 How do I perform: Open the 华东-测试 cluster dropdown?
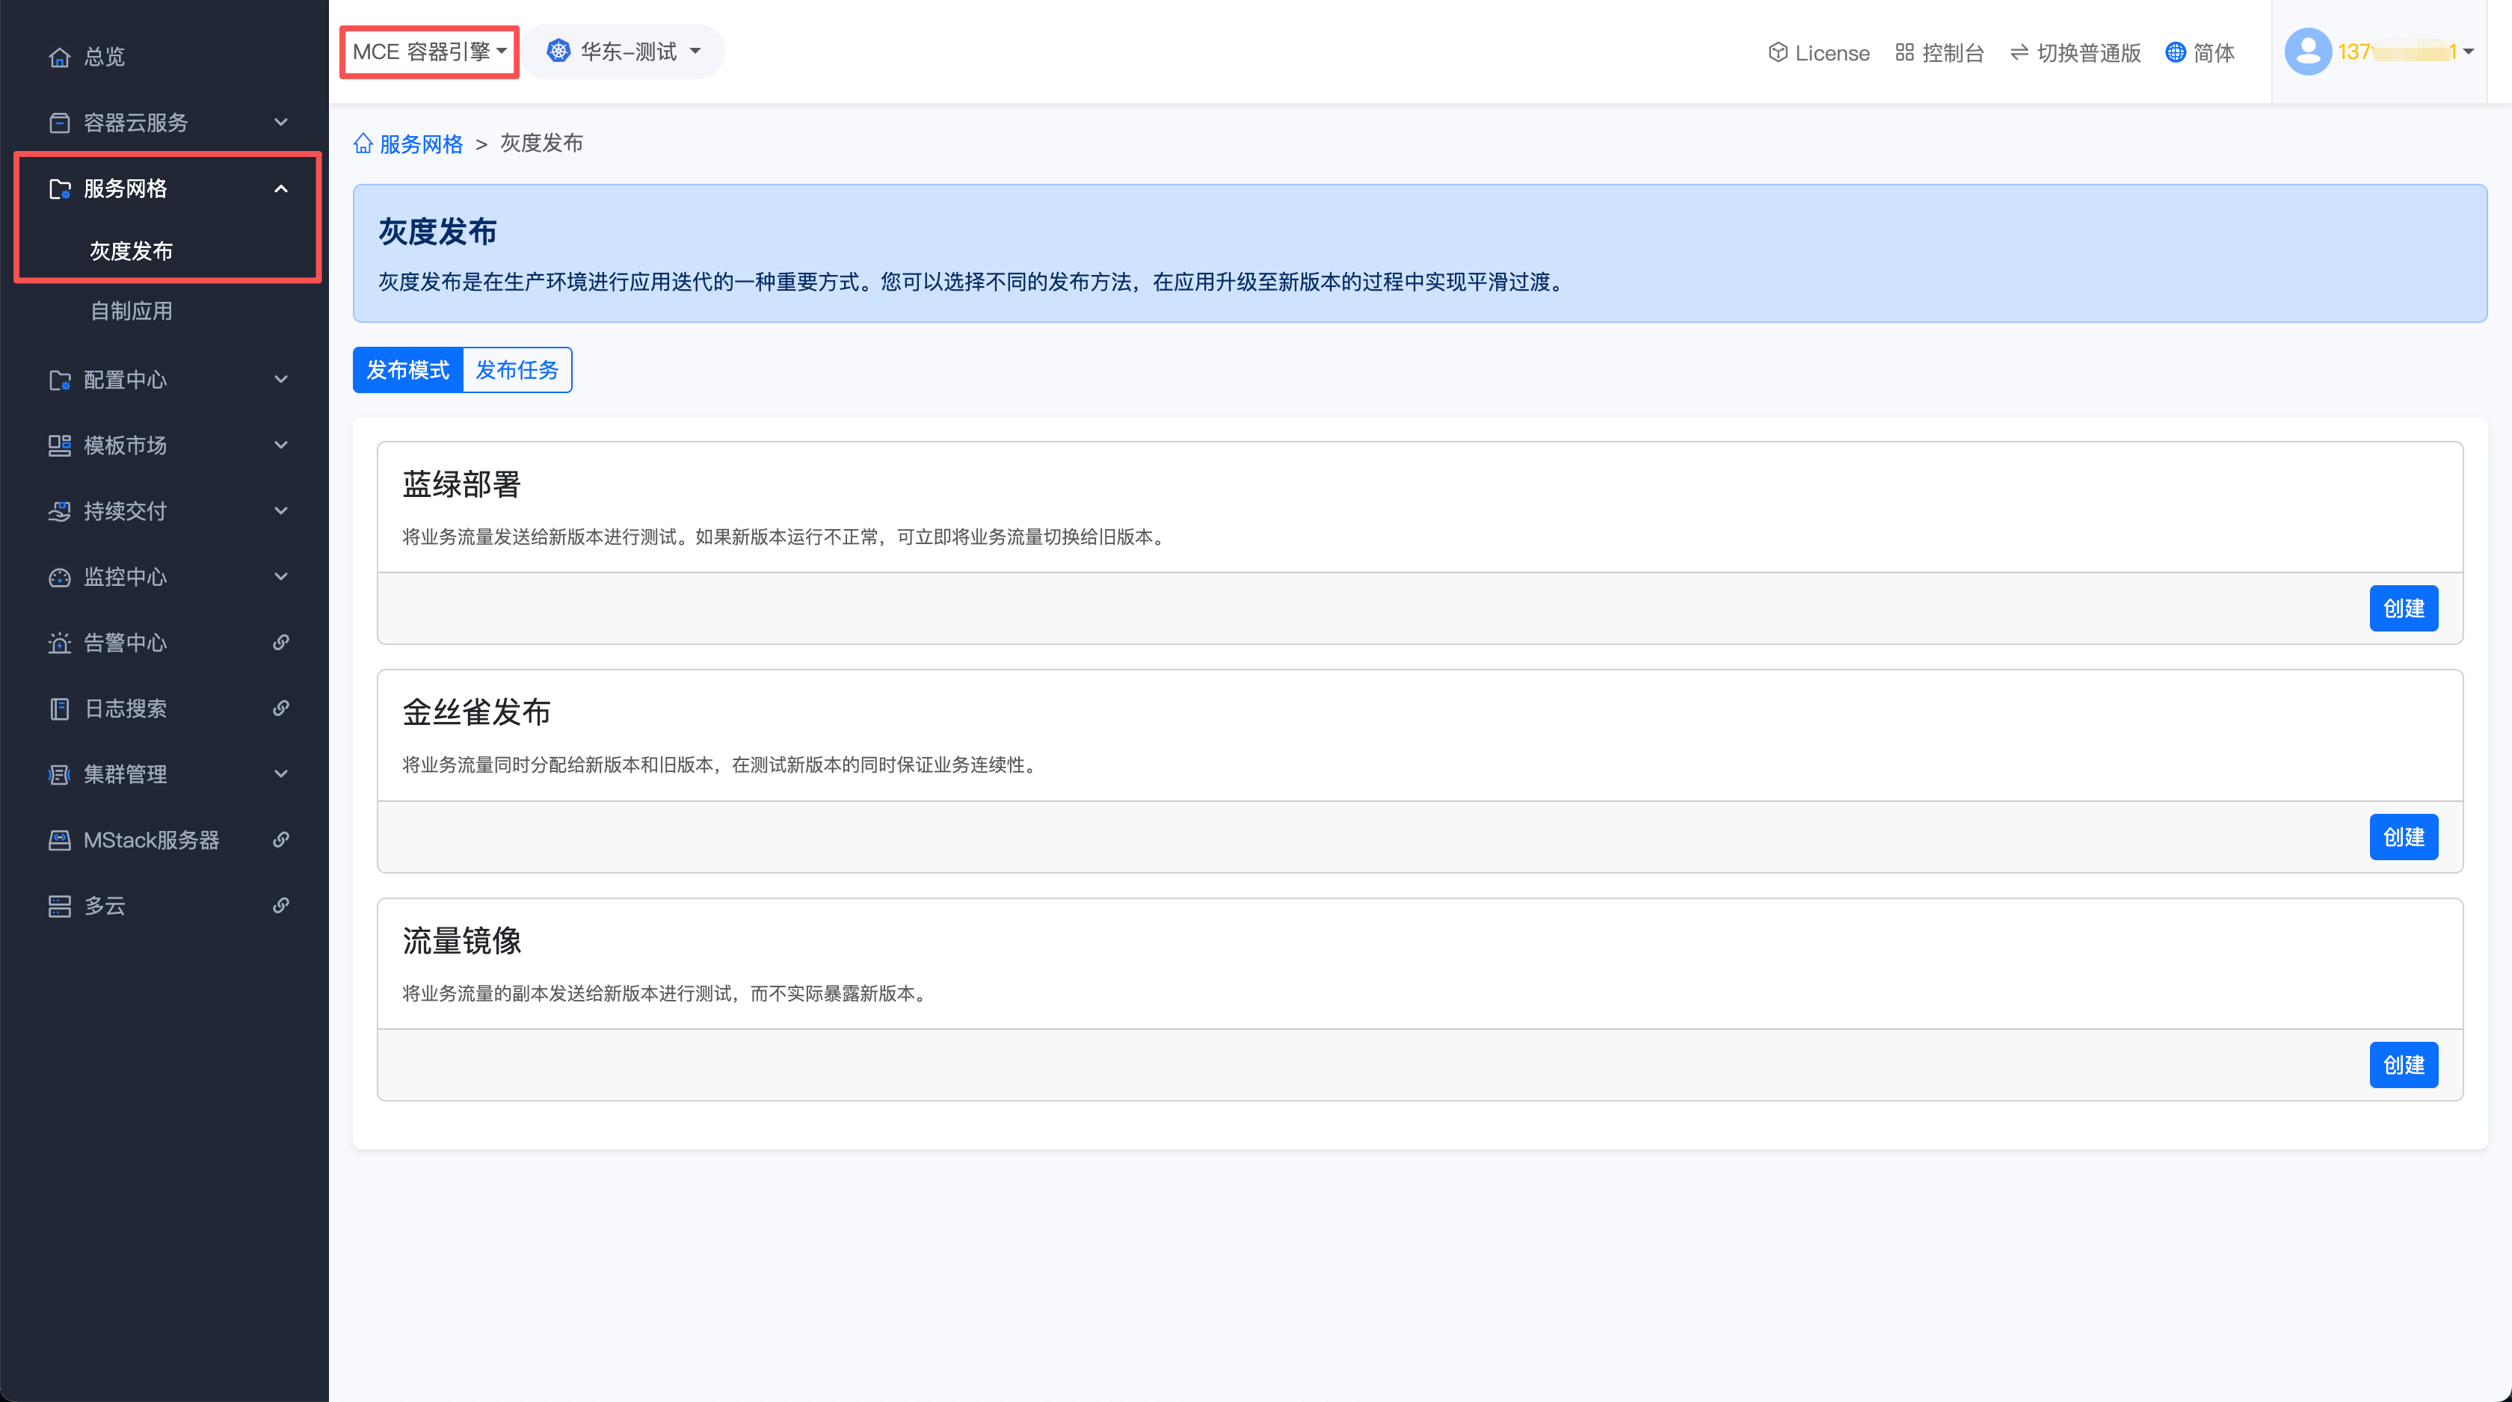coord(625,52)
